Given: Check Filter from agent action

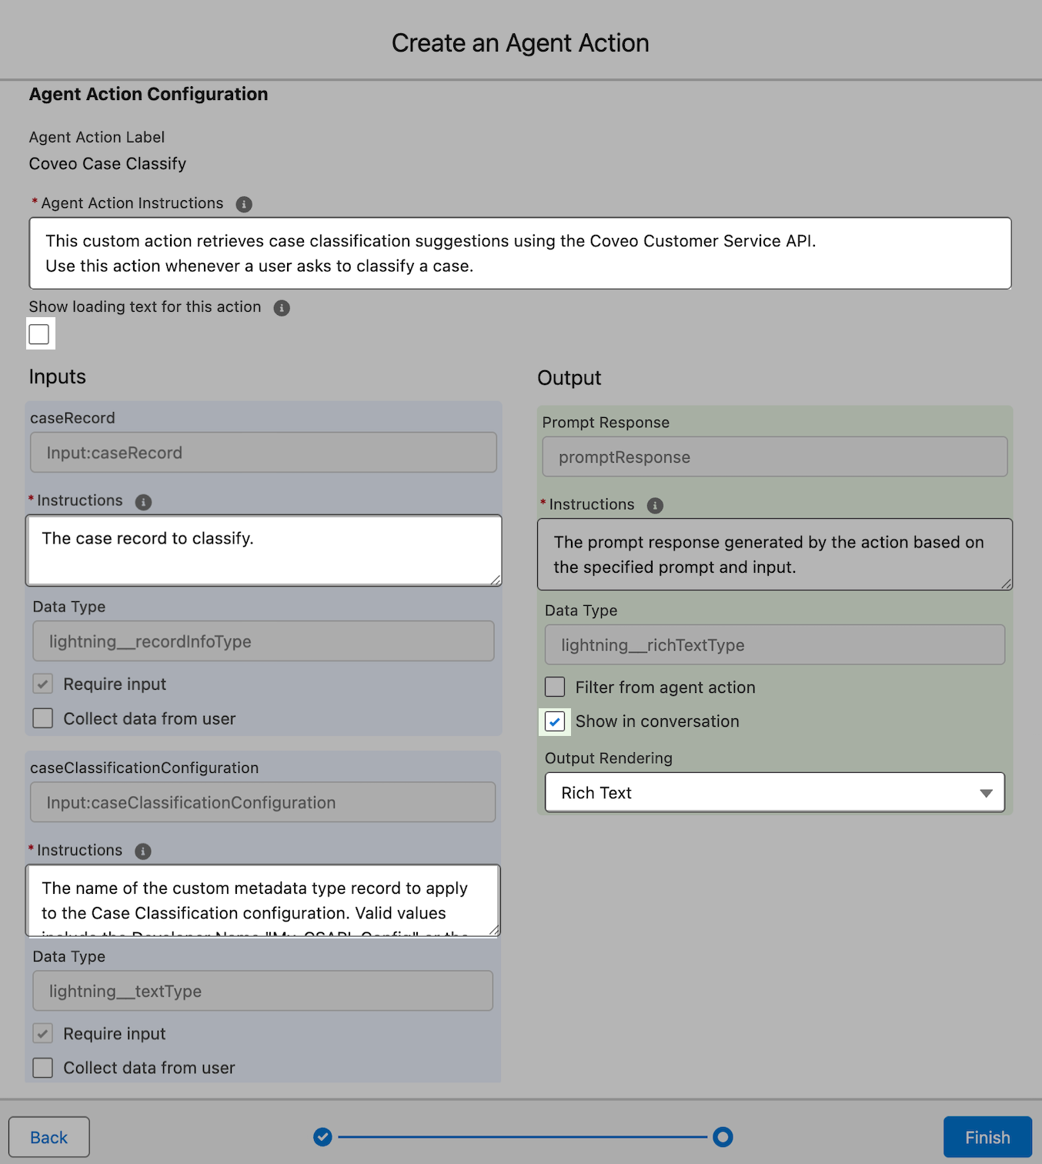Looking at the screenshot, I should coord(555,687).
